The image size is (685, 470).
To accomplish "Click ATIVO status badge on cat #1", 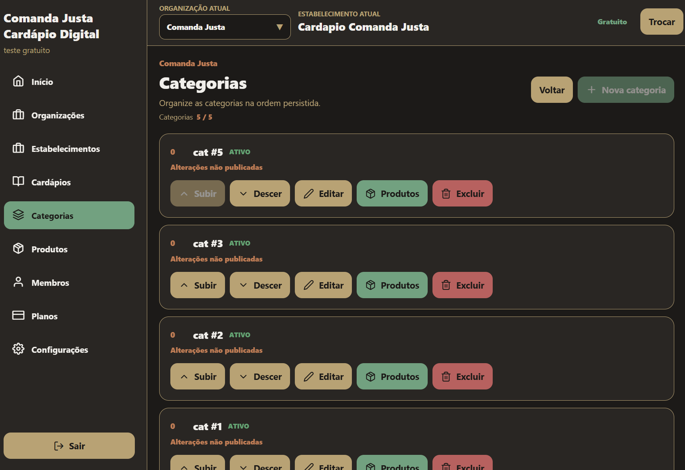I will (239, 426).
